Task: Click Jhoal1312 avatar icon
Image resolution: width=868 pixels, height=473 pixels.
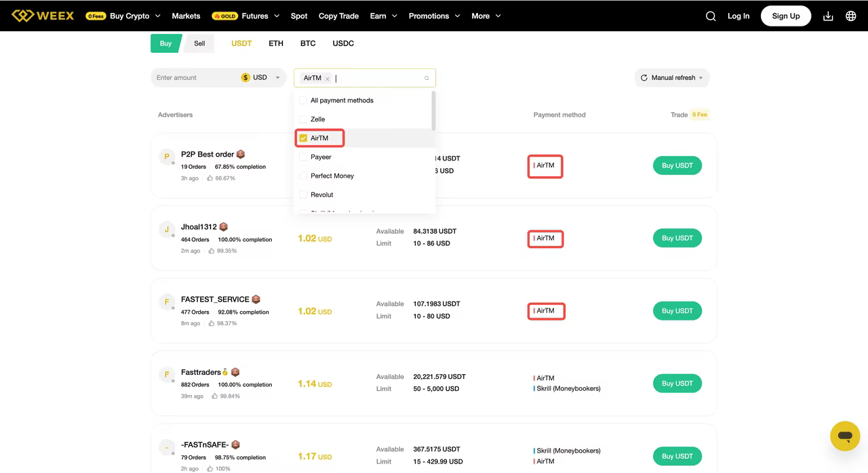Action: pyautogui.click(x=166, y=229)
